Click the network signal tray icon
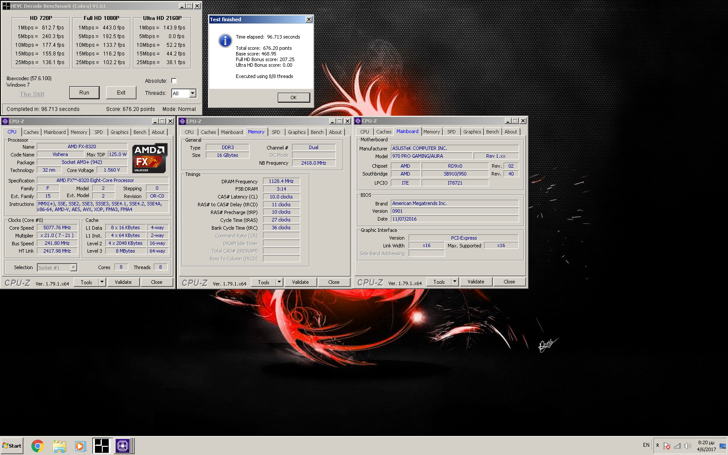728x455 pixels. [x=677, y=445]
